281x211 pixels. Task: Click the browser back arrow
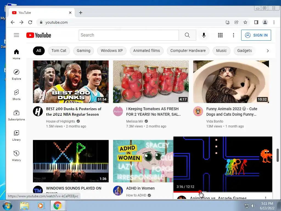[x=13, y=22]
